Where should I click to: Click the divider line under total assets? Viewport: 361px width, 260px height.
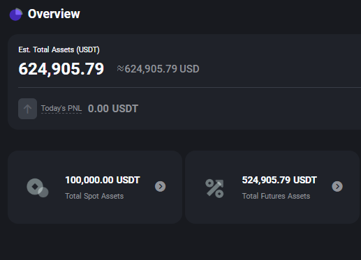tap(189, 88)
